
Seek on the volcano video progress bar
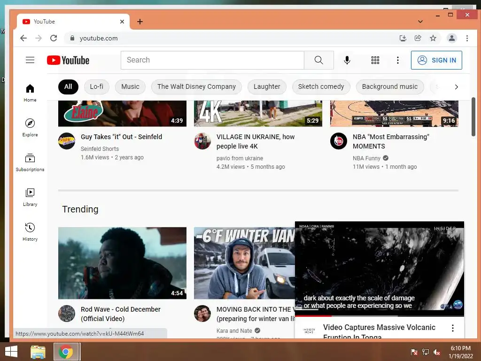379,315
